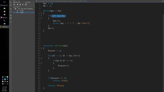Open the Open Documents toolbar icon

[11, 2]
